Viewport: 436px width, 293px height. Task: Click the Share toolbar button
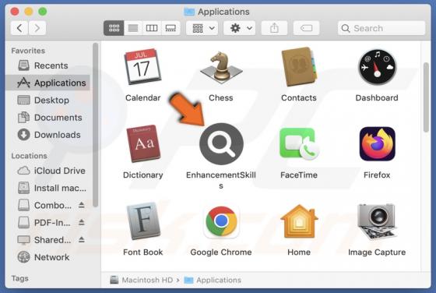(274, 28)
